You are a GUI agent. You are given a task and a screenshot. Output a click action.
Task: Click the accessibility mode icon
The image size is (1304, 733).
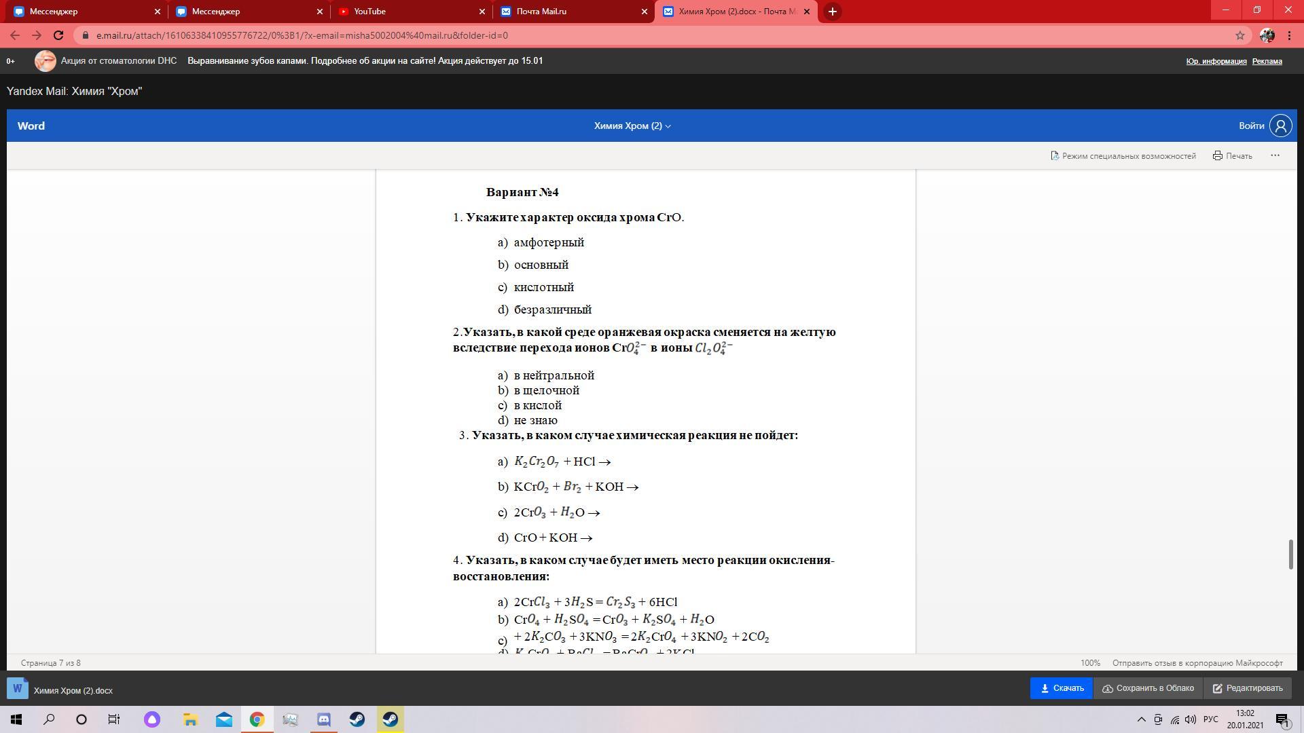tap(1055, 156)
